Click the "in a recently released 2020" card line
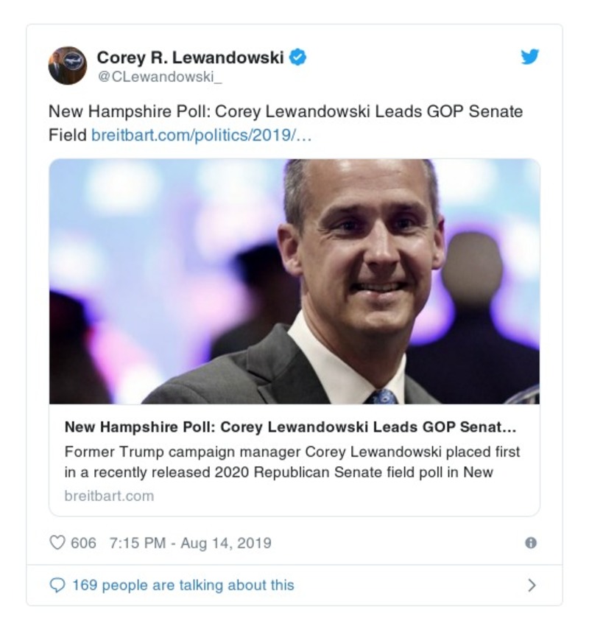The image size is (589, 632). click(278, 472)
